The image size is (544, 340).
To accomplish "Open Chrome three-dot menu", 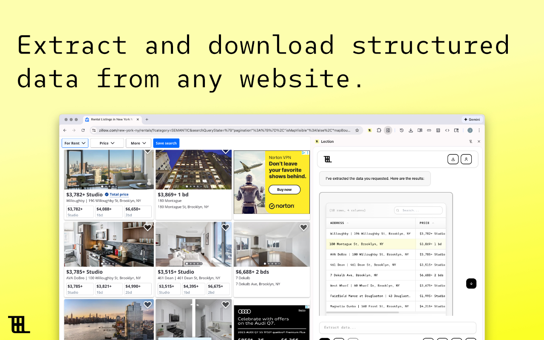I will point(479,130).
